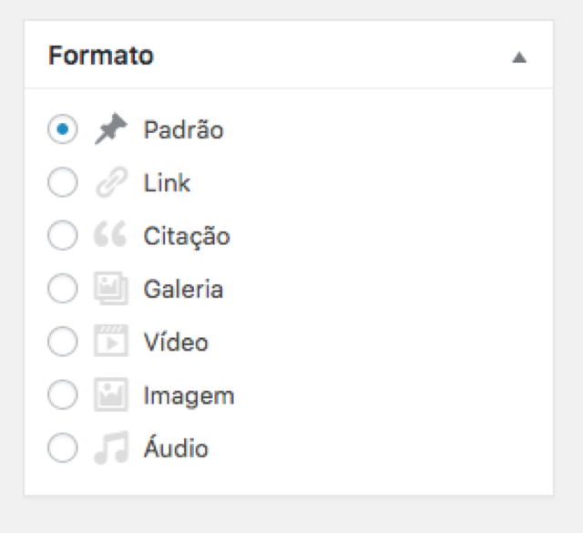This screenshot has height=533, width=583.
Task: Click the Citação text label
Action: pos(186,237)
